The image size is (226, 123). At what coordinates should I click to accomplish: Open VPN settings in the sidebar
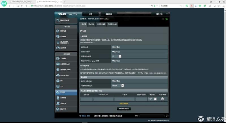point(66,86)
